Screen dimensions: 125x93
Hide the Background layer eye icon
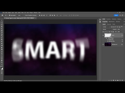(x=103, y=44)
